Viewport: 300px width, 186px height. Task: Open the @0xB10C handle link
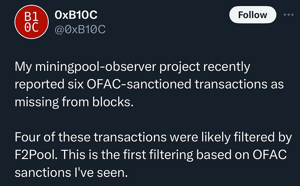click(x=80, y=29)
